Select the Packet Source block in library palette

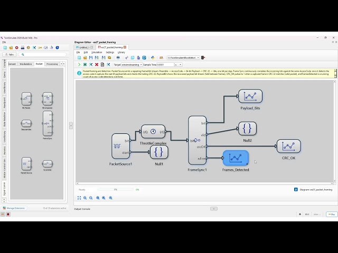pyautogui.click(x=26, y=164)
